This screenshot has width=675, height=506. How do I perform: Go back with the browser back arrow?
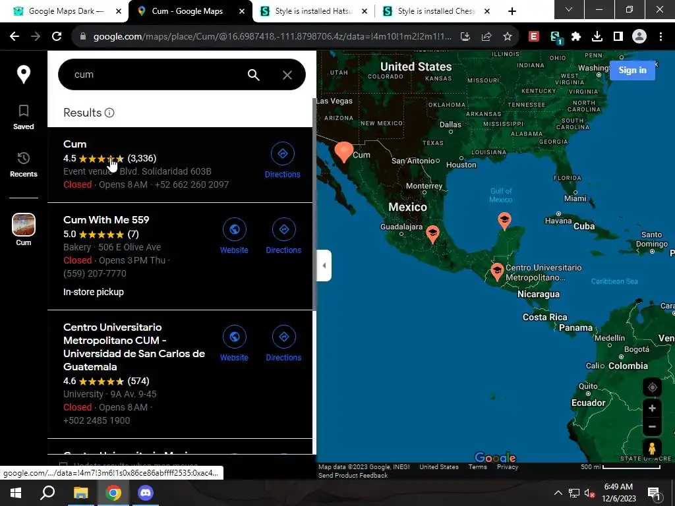point(15,37)
